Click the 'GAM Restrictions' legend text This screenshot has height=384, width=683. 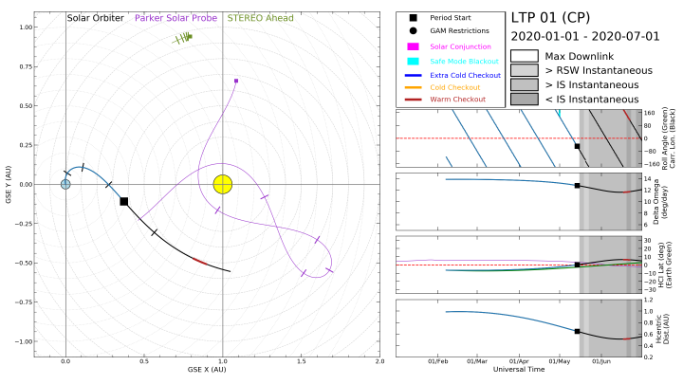point(459,31)
